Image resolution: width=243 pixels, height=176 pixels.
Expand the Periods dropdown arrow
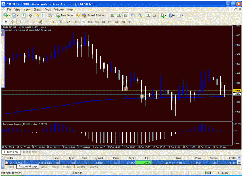[x=174, y=16]
